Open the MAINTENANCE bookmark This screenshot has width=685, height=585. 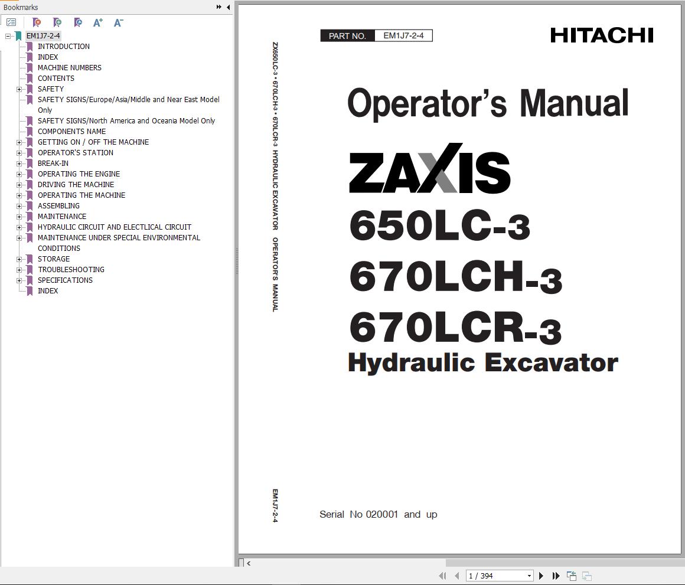[x=61, y=216]
